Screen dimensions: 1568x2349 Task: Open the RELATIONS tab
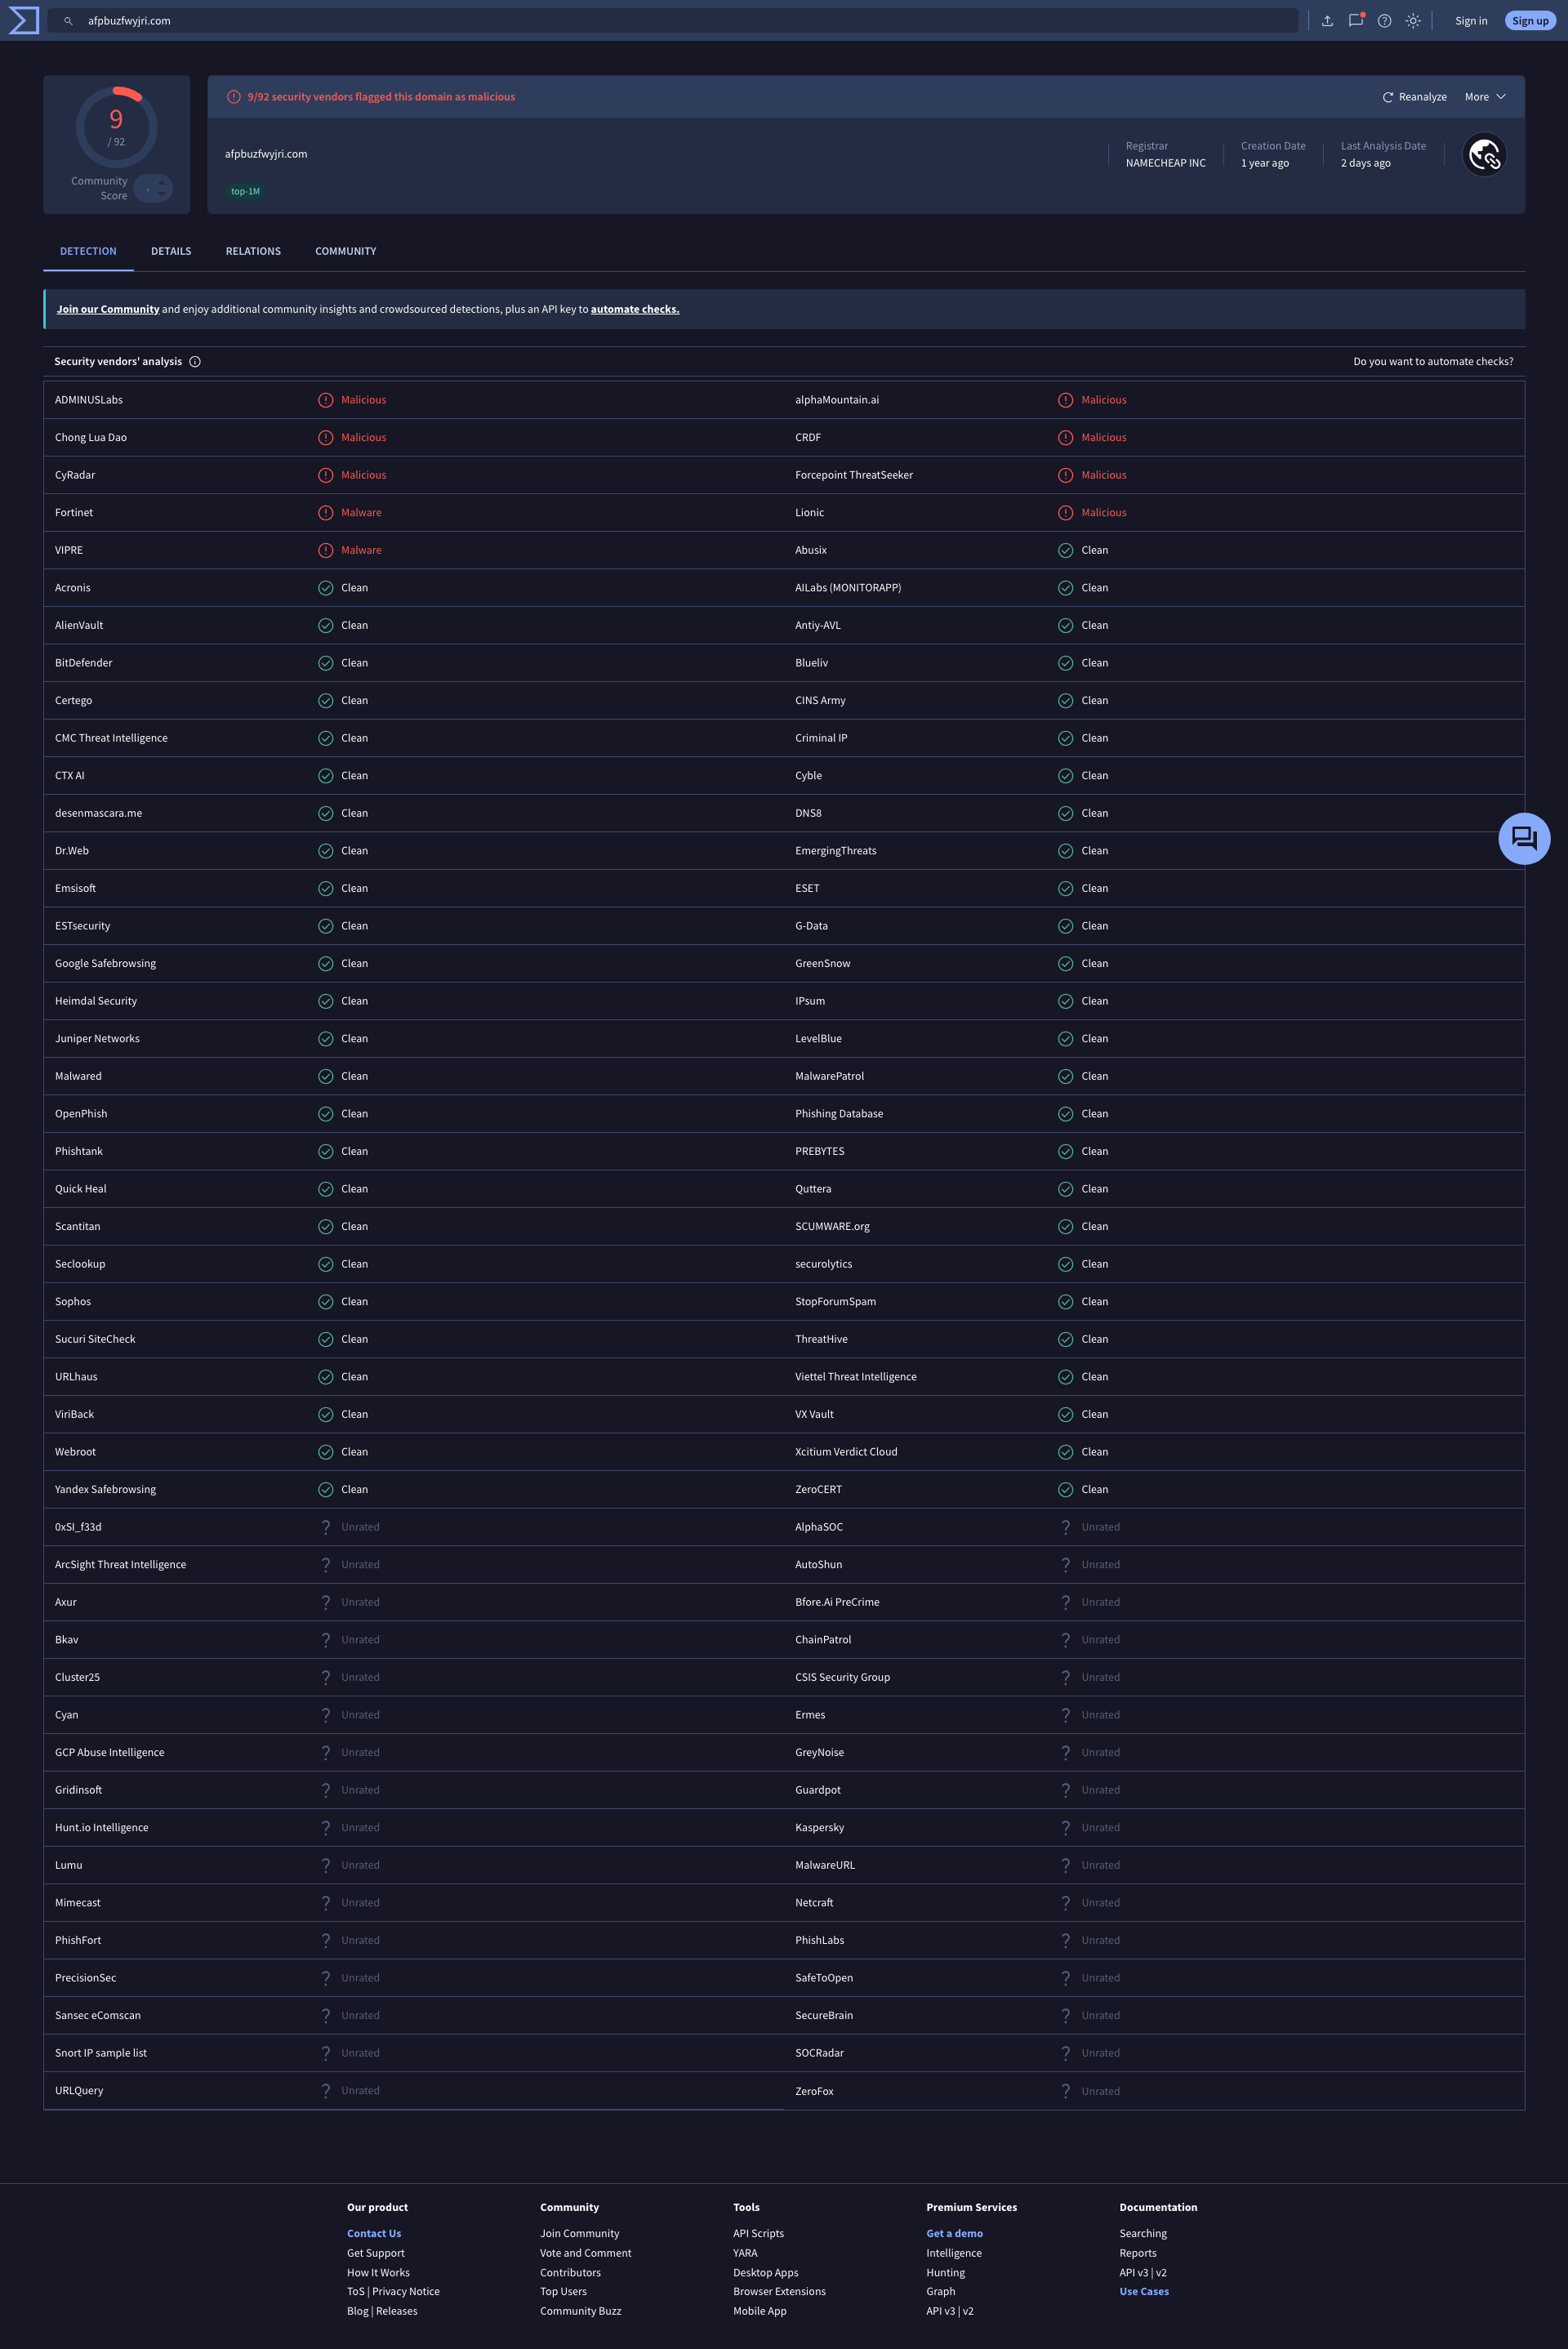(x=253, y=251)
